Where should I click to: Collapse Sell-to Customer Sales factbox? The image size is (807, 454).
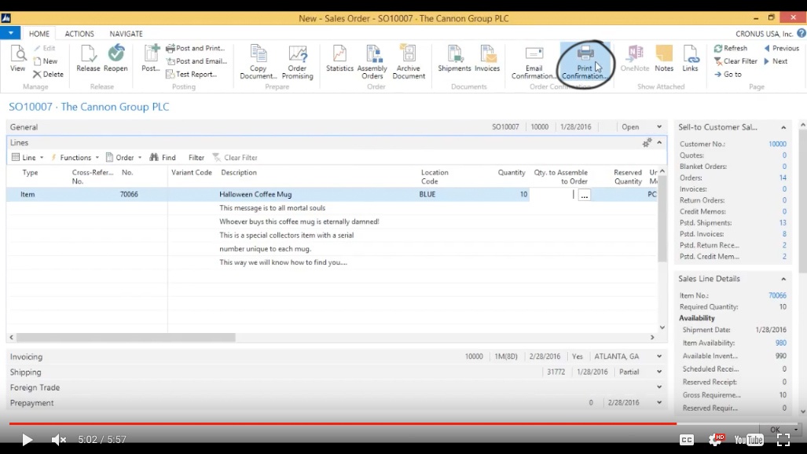(783, 127)
